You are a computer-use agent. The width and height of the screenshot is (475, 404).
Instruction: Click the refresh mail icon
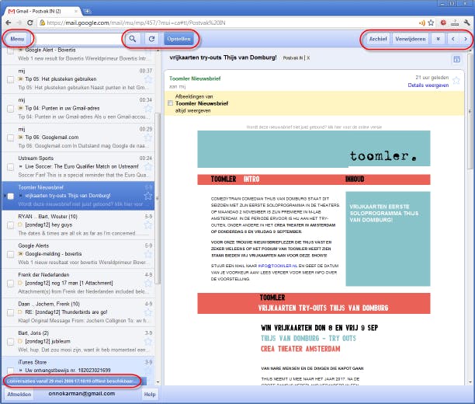point(152,39)
